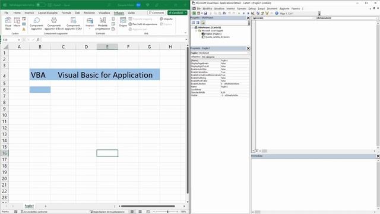Click the Run macro play icon in VBA
This screenshot has height=214, width=380.
tap(239, 13)
